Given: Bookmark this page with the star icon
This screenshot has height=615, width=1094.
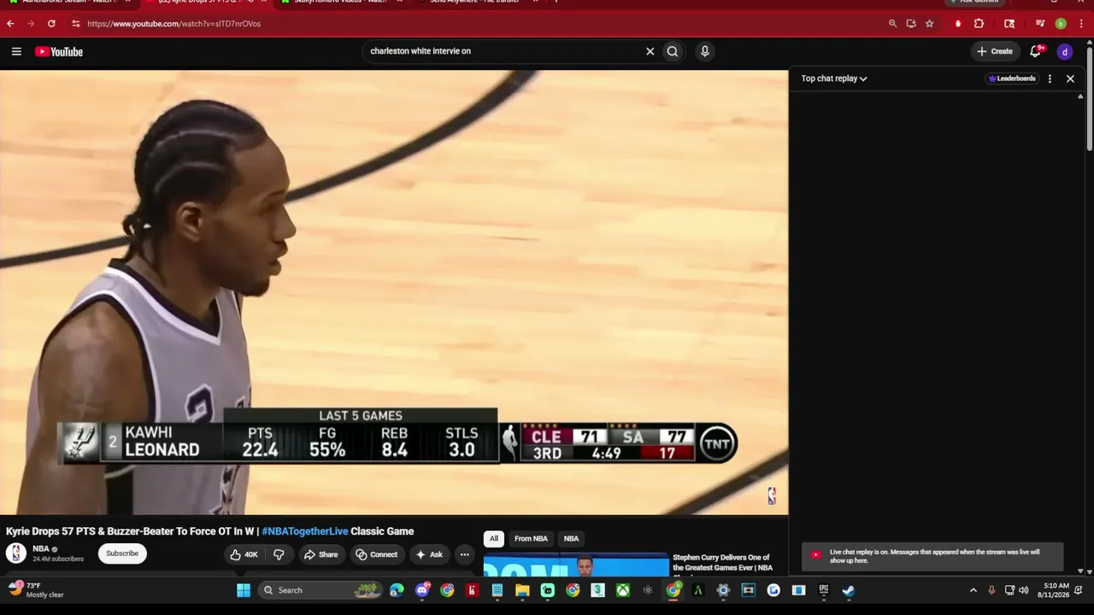Looking at the screenshot, I should [929, 24].
